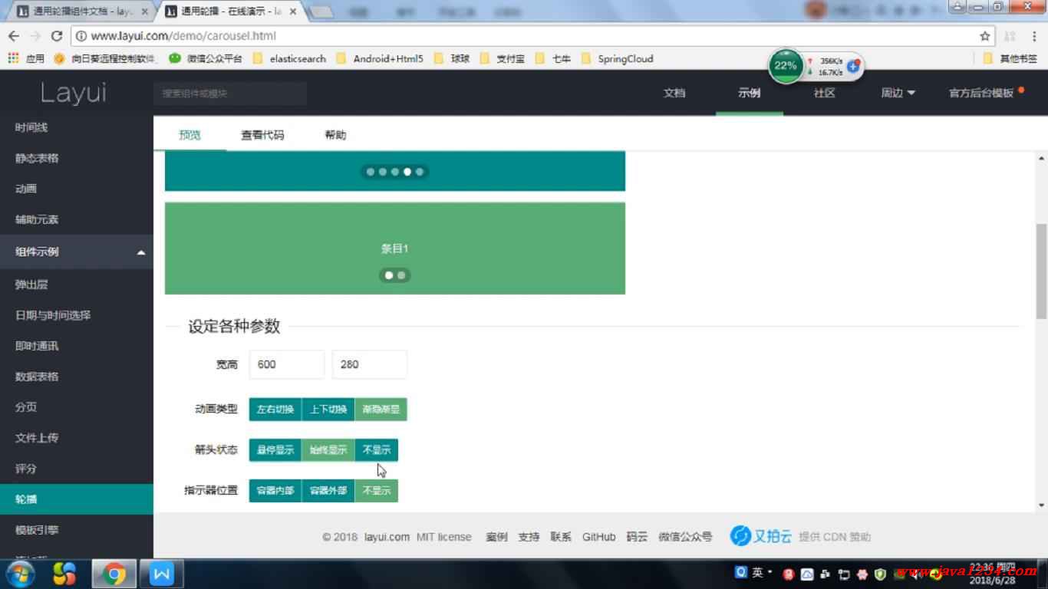Open Chrome from the taskbar
The height and width of the screenshot is (589, 1048).
(114, 574)
